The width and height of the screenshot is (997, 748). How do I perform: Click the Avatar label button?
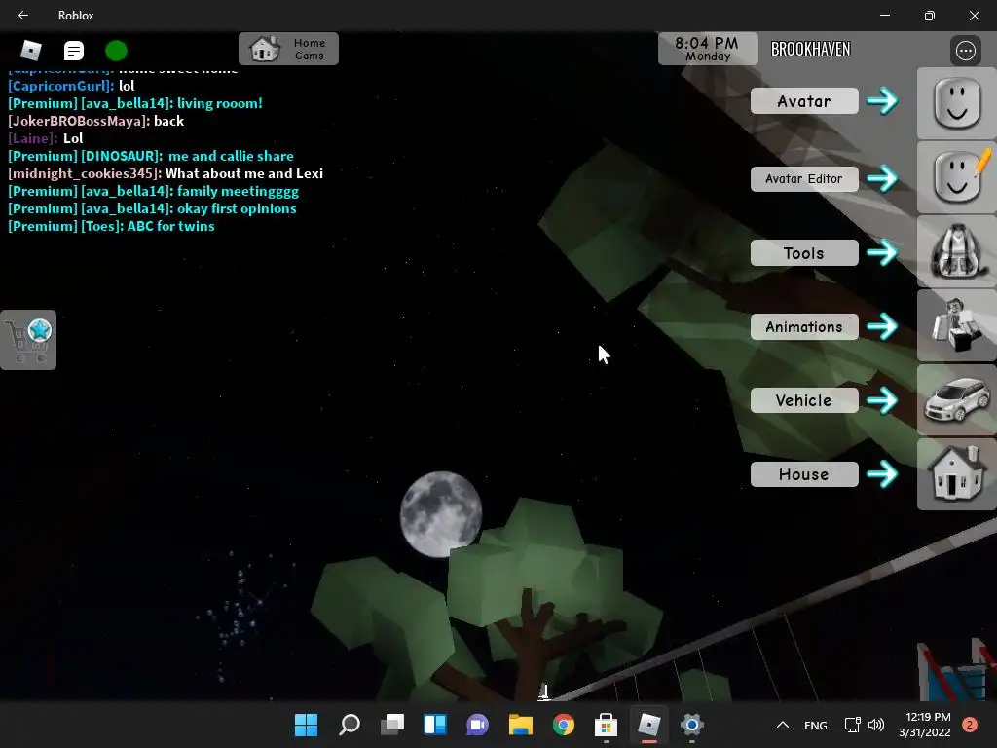coord(803,101)
